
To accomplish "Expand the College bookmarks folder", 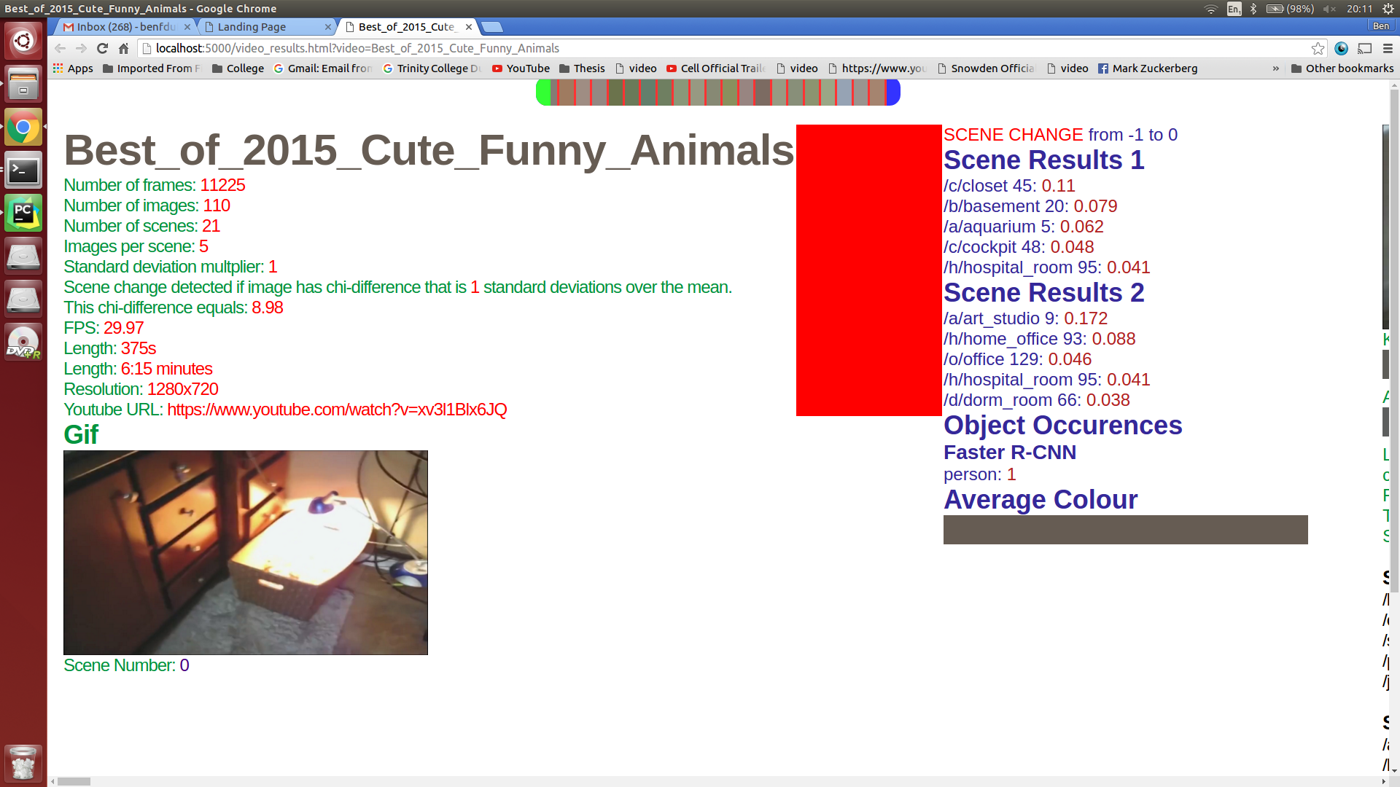I will [238, 68].
